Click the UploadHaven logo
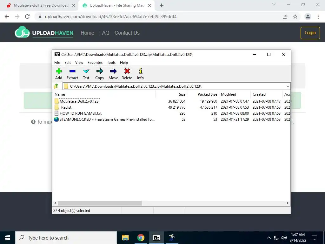Image resolution: width=325 pixels, height=244 pixels. [44, 33]
